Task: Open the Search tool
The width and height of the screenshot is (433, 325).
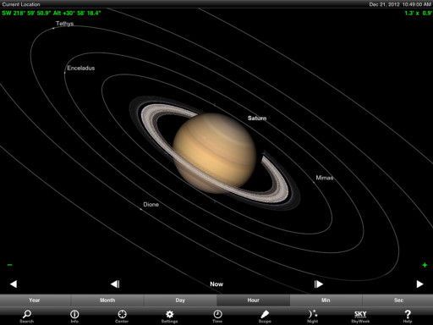Action: click(27, 316)
